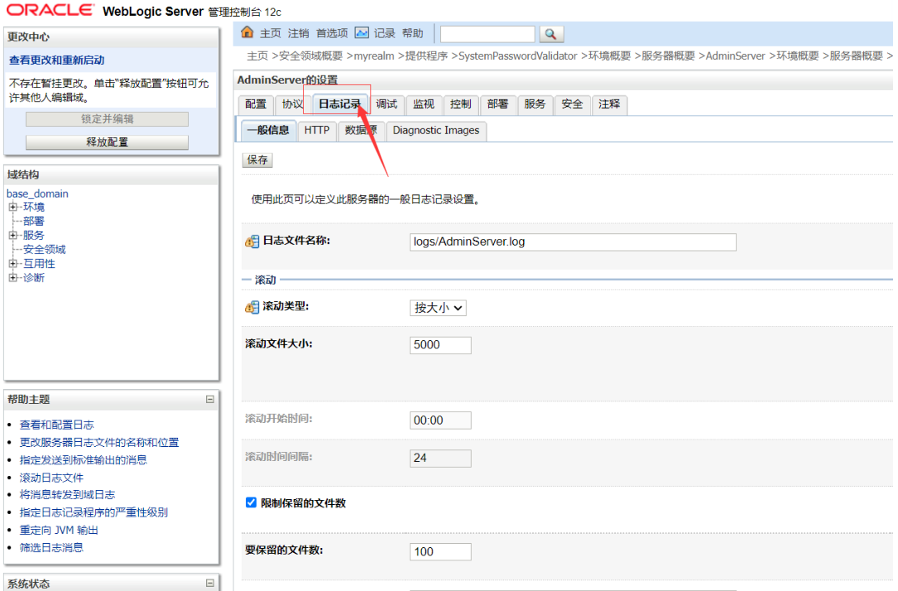Viewport: 898px width, 591px height.
Task: Select the base_domain root node
Action: click(37, 194)
